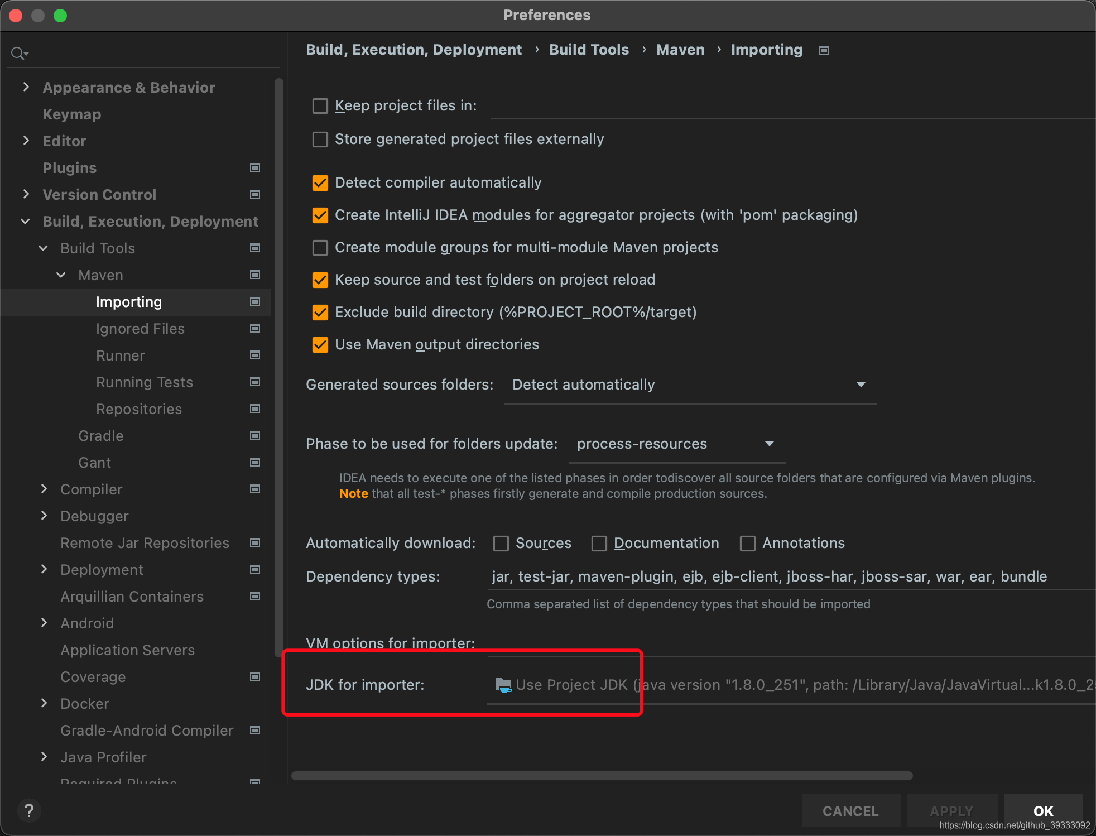Uncheck Detect compiler automatically
Viewport: 1096px width, 836px height.
pos(320,183)
